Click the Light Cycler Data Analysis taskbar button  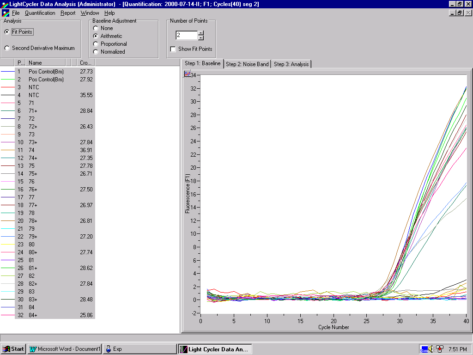[215, 349]
